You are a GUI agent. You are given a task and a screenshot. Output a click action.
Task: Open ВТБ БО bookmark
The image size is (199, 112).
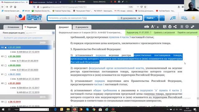point(26,11)
